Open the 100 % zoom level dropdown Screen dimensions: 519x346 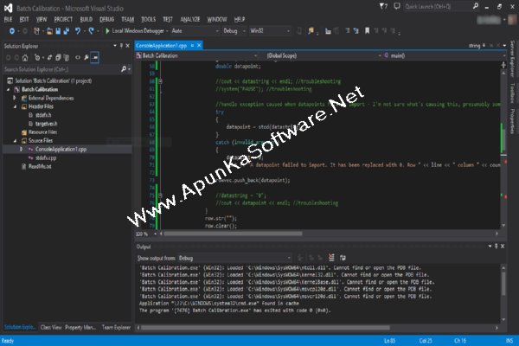tap(146, 234)
